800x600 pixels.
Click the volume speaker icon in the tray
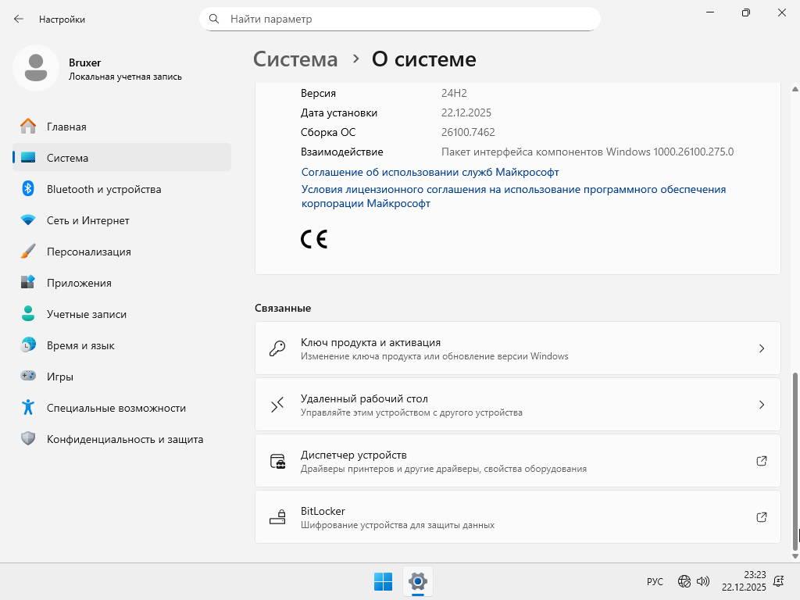(x=702, y=581)
